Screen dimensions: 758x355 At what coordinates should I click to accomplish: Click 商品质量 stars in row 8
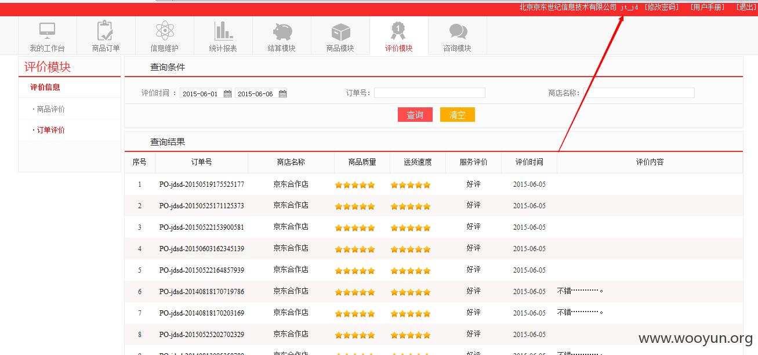click(x=355, y=335)
